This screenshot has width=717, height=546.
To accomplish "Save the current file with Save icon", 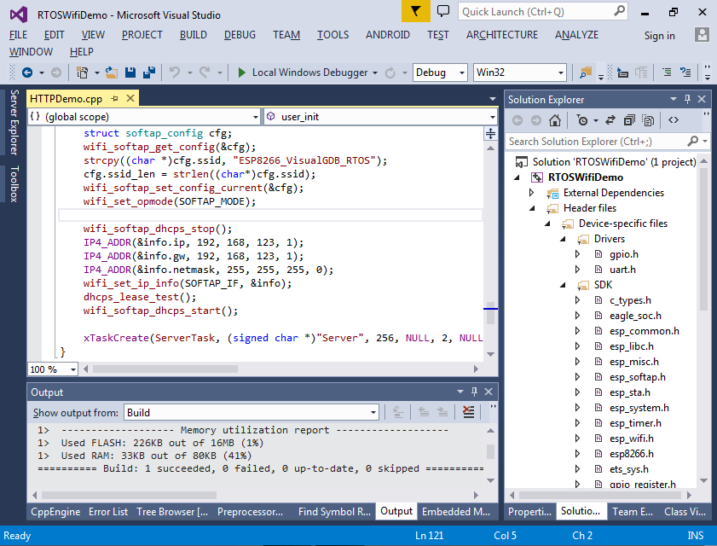I will (x=130, y=73).
